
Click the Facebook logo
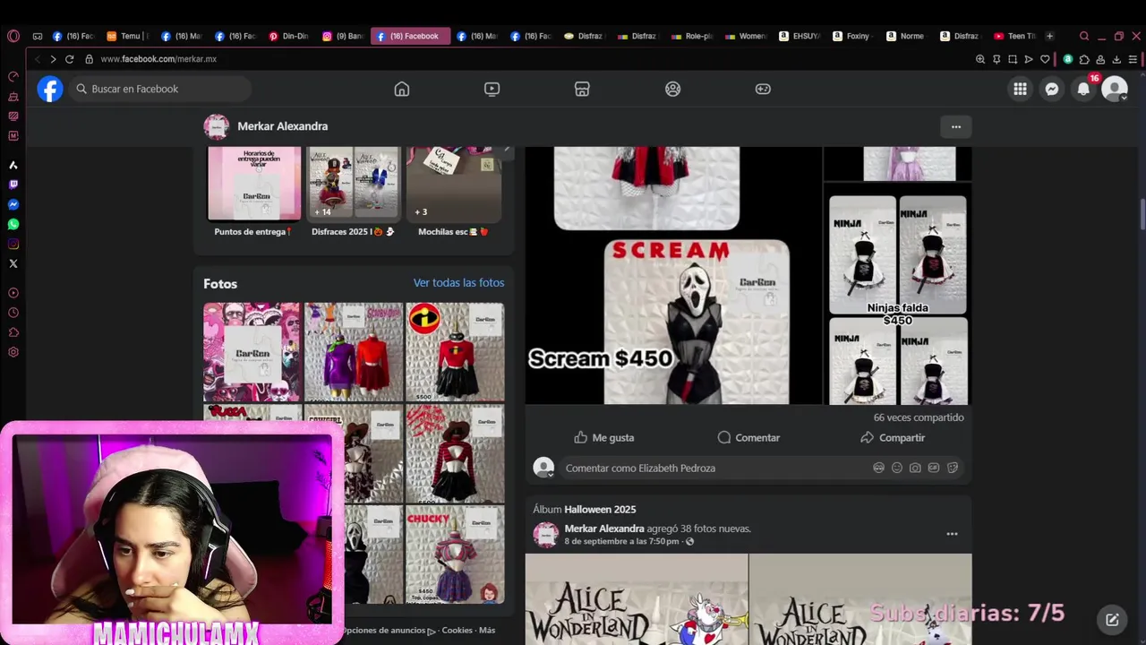tap(50, 89)
